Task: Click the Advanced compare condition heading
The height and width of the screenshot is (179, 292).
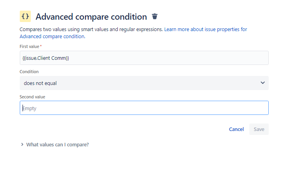Action: click(91, 17)
